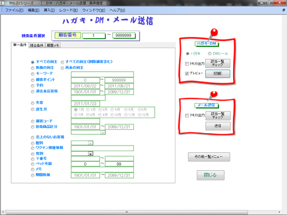The width and height of the screenshot is (287, 215).
Task: Open the 種別 dropdown list
Action: [90, 143]
